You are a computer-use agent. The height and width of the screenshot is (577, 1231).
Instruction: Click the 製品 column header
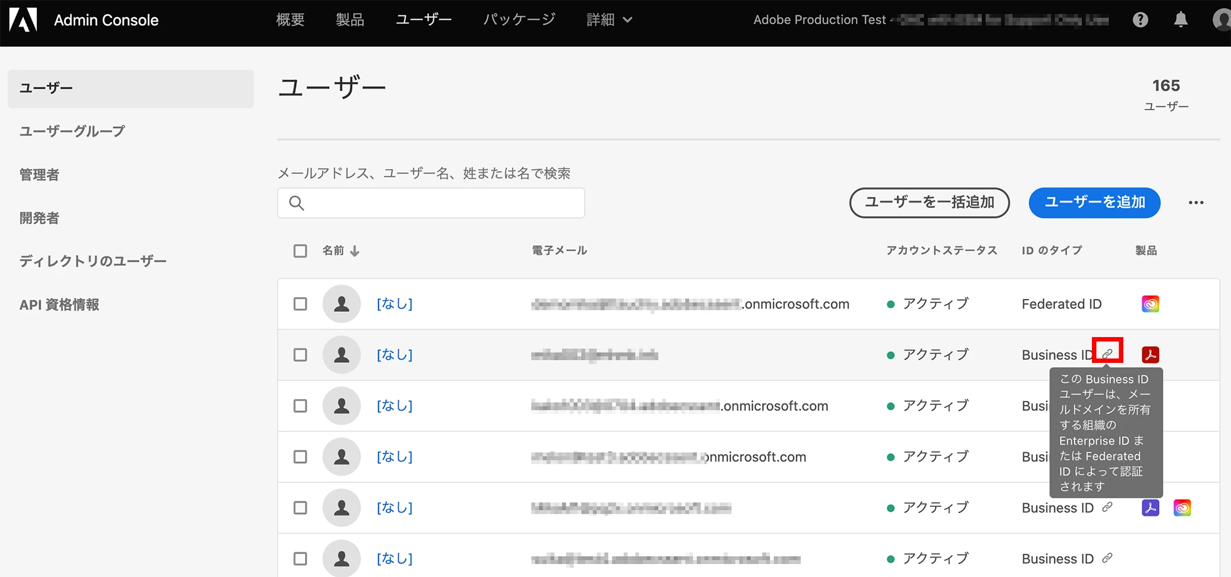1146,251
